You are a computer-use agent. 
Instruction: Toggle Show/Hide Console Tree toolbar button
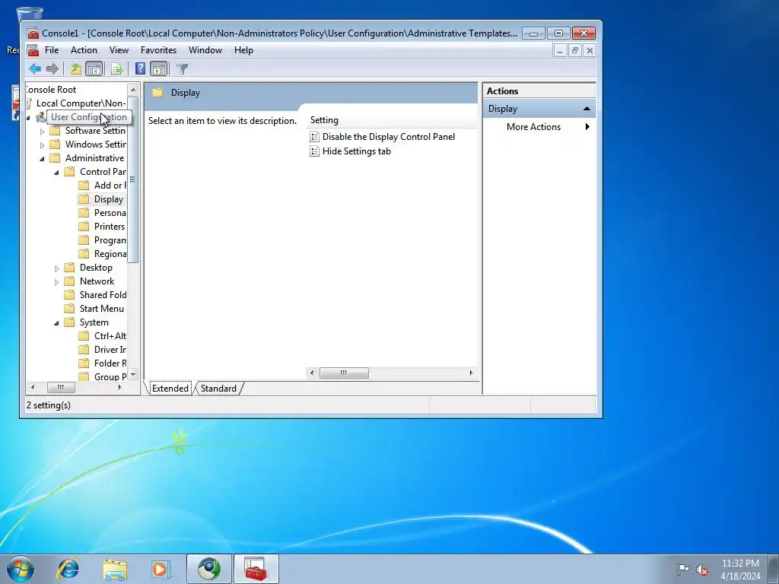[94, 69]
